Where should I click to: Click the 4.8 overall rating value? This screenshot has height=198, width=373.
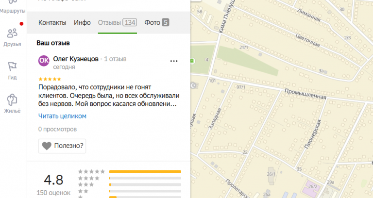53,180
